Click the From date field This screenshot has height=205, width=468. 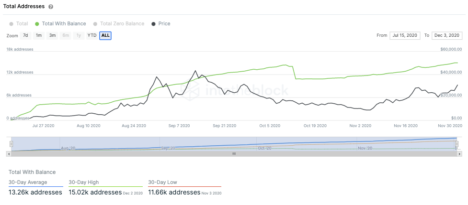(x=405, y=35)
